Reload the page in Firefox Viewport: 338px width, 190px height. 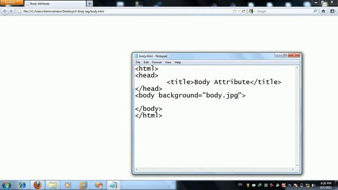pos(243,11)
